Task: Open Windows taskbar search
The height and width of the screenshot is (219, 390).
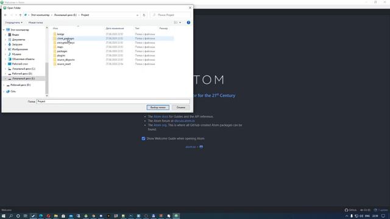Action: [11, 216]
